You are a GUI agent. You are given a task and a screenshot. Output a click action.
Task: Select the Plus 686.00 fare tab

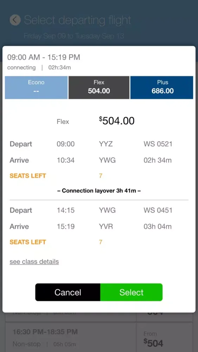pyautogui.click(x=162, y=87)
